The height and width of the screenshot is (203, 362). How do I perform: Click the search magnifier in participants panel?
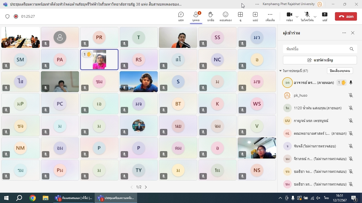(x=352, y=49)
